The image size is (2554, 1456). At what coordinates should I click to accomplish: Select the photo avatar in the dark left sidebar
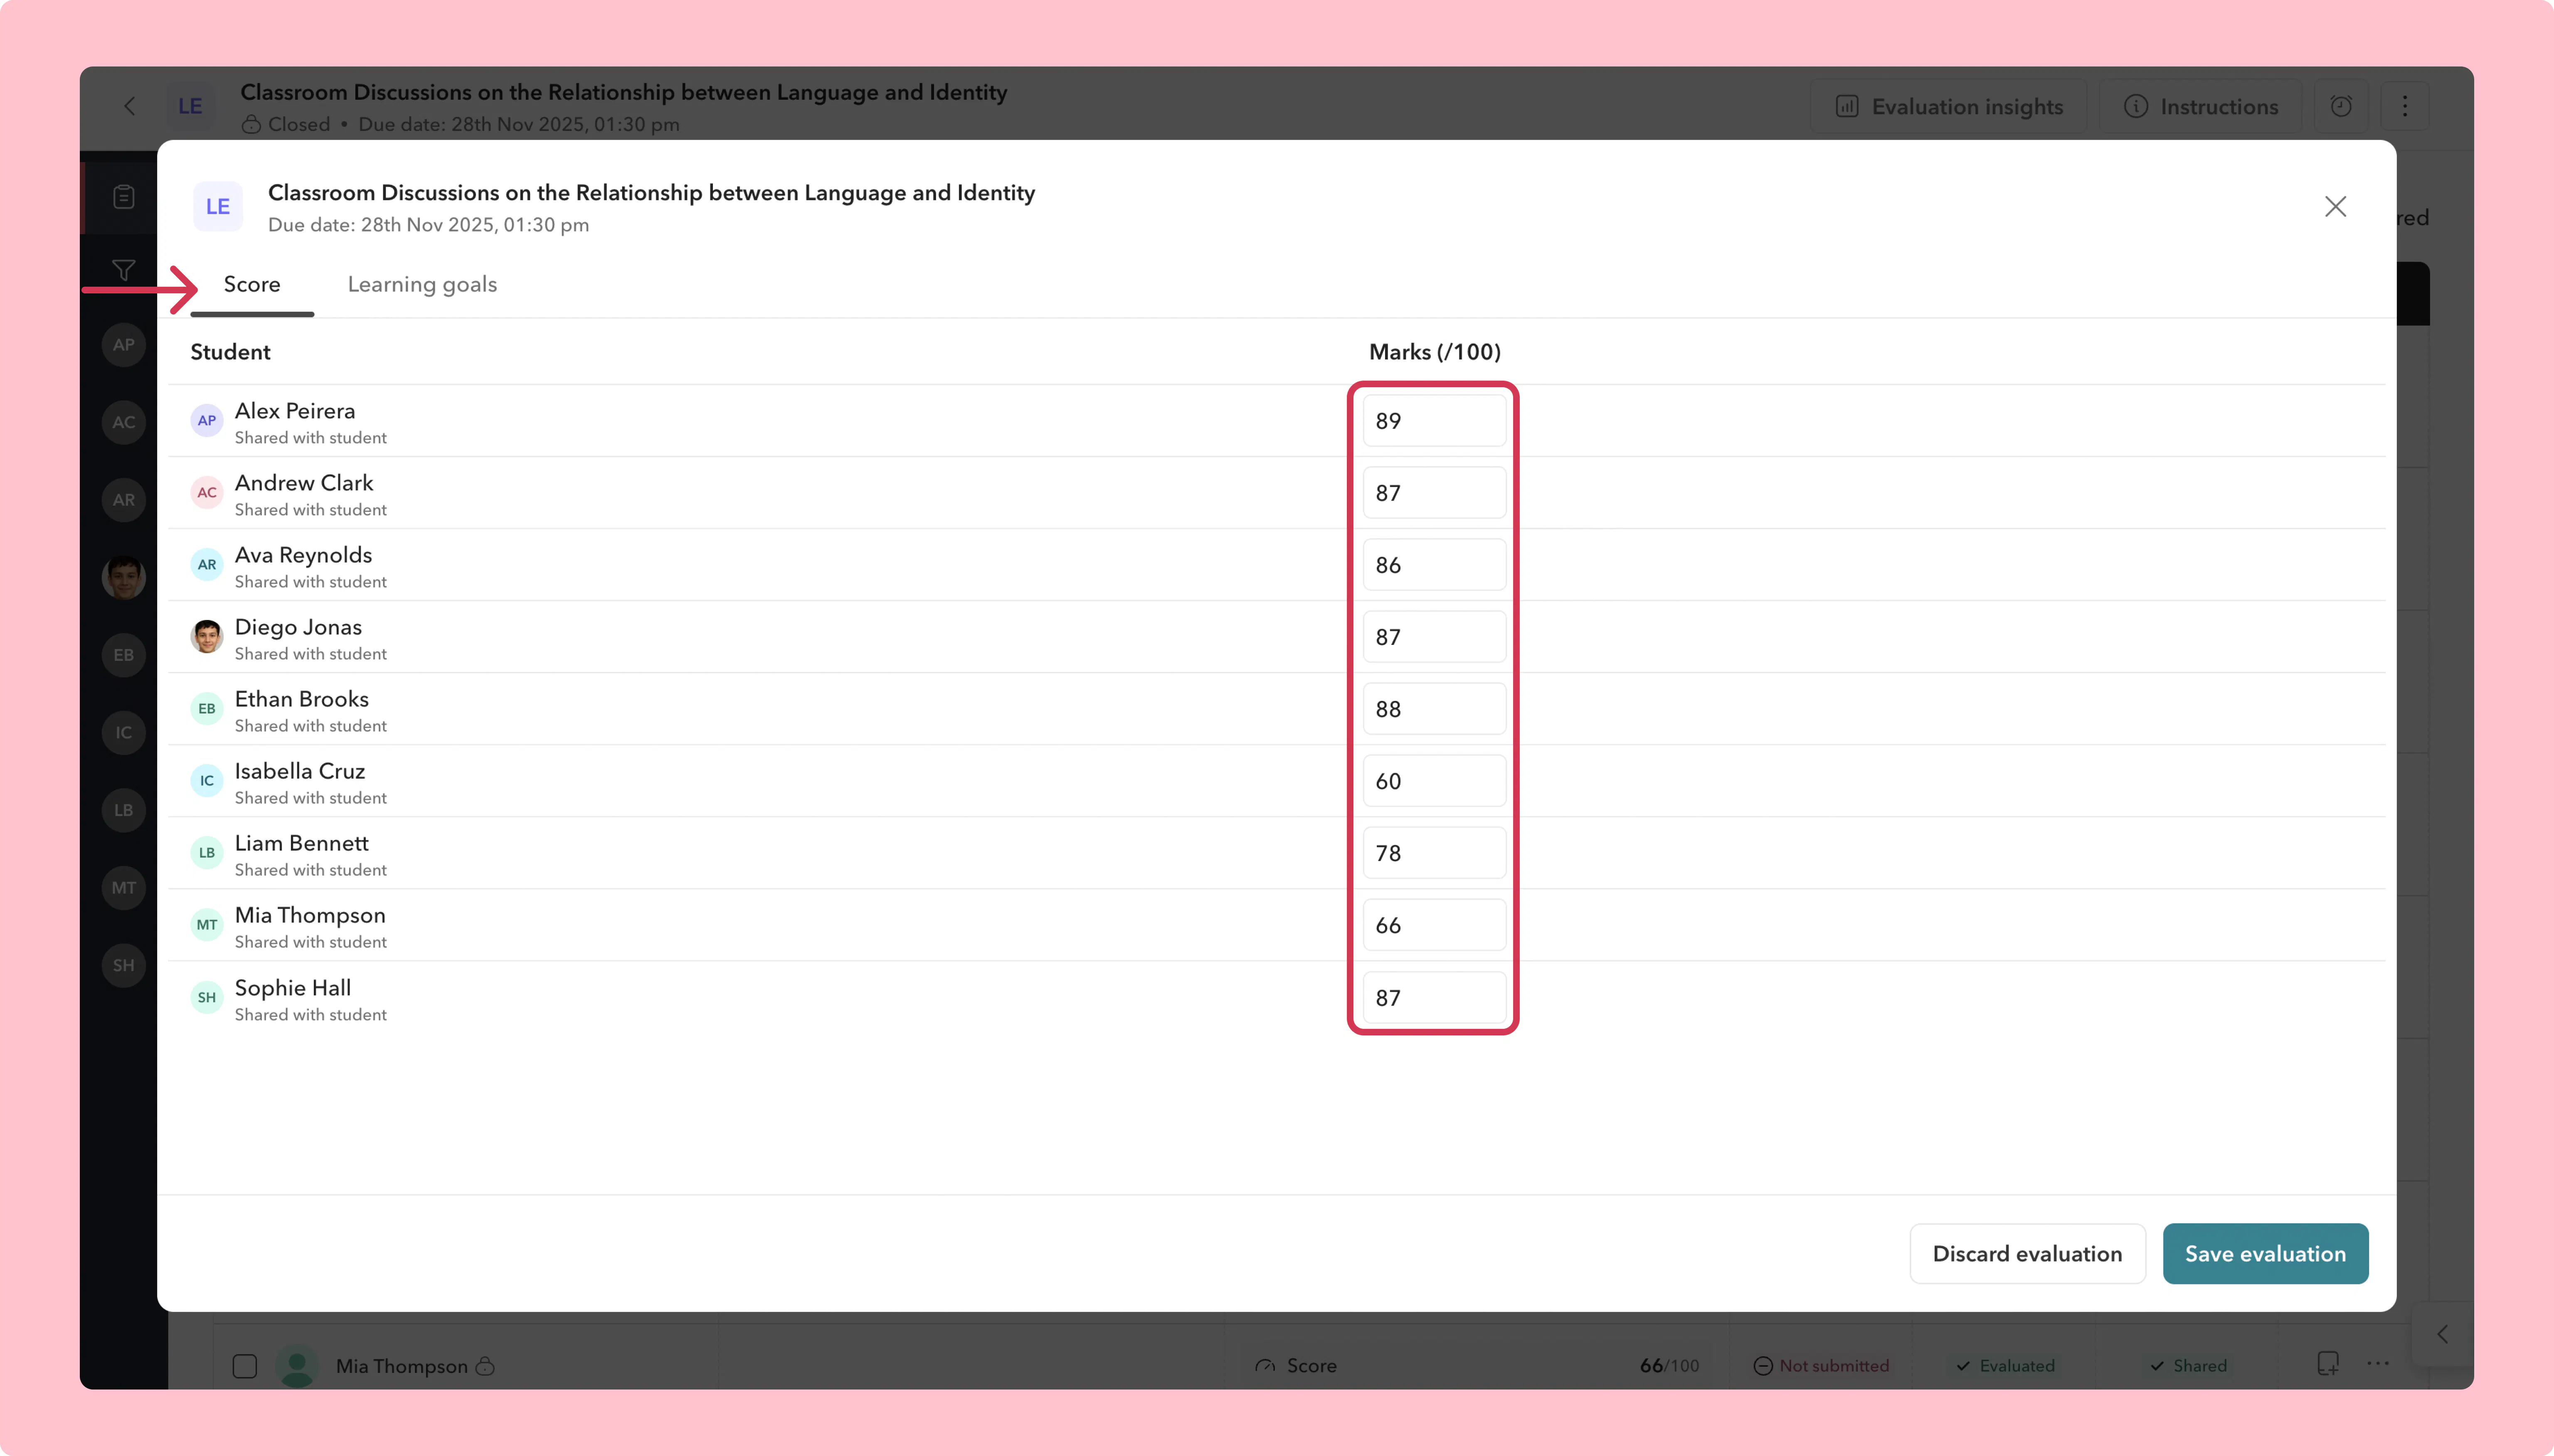point(124,577)
